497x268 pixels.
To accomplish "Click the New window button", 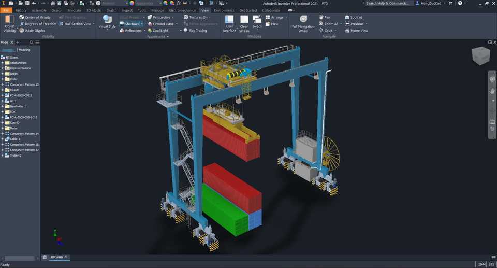I will click(x=272, y=24).
